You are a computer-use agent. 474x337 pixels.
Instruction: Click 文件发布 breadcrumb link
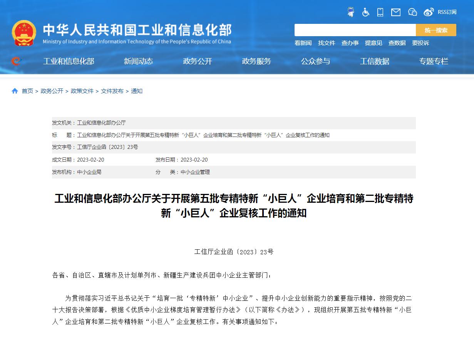pos(112,91)
